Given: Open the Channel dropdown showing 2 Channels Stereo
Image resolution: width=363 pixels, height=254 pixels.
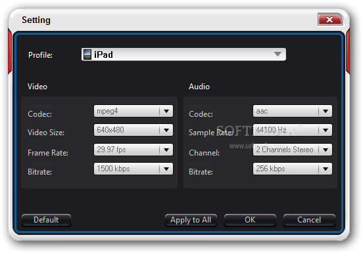Looking at the screenshot, I should click(293, 150).
